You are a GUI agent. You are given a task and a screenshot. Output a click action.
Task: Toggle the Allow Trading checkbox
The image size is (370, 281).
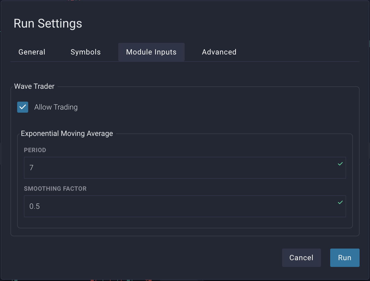click(23, 107)
